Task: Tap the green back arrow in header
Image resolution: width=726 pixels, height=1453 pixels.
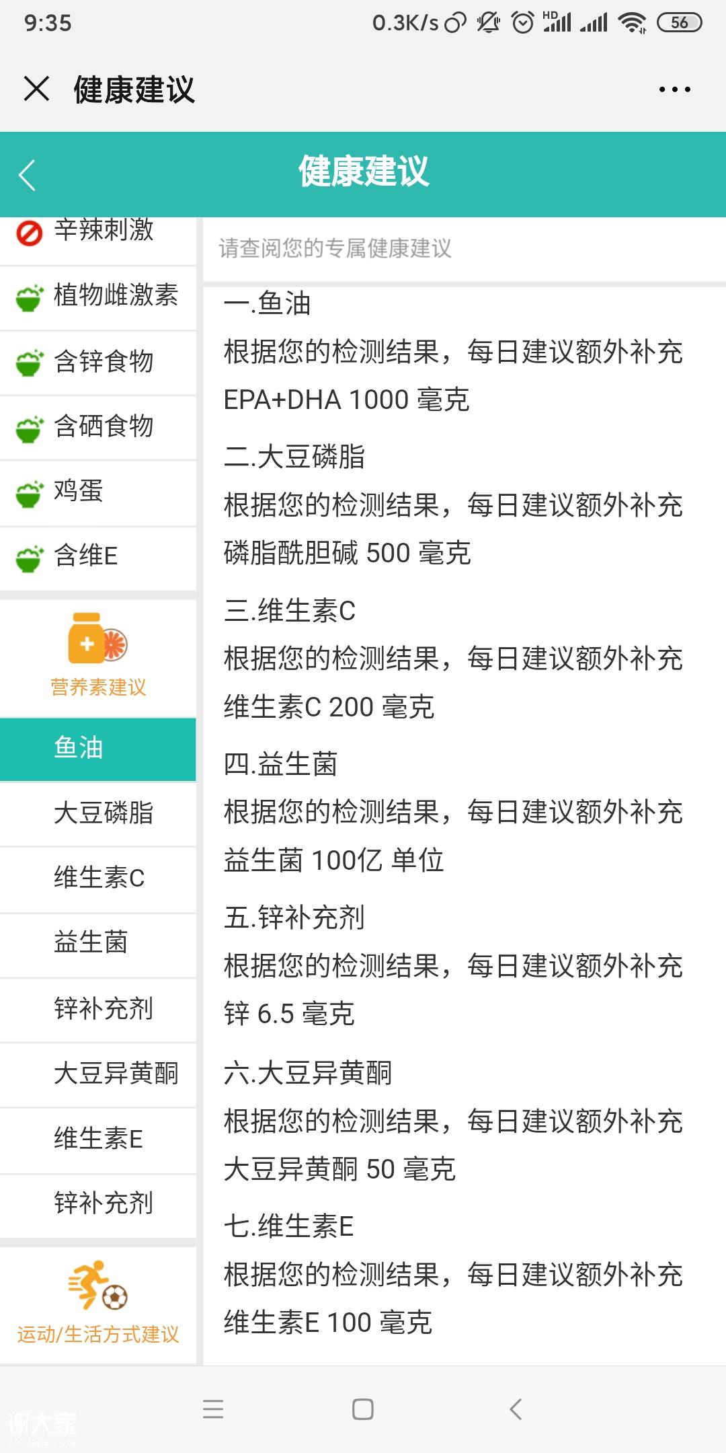Action: [28, 176]
